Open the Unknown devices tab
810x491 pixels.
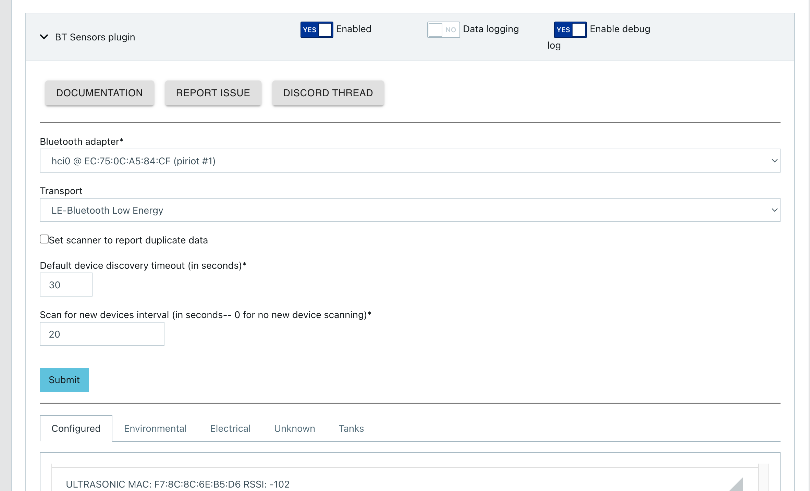tap(294, 428)
